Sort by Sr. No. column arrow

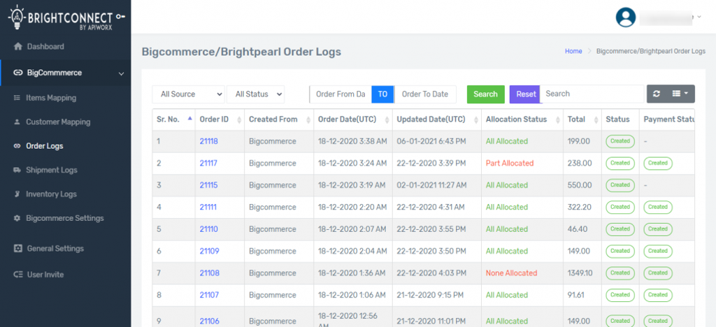point(190,119)
